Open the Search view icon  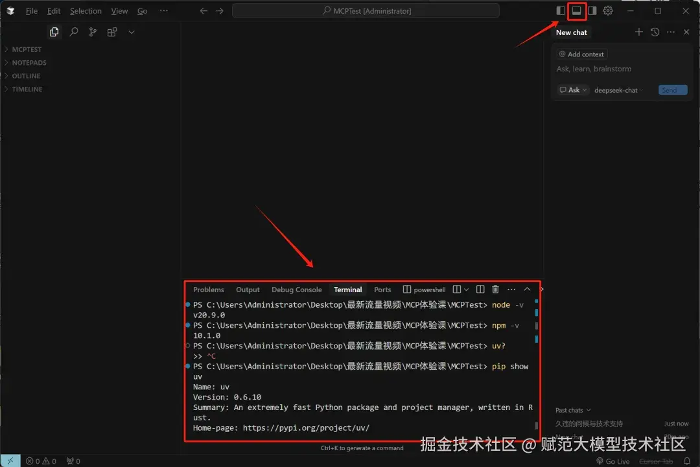click(74, 32)
